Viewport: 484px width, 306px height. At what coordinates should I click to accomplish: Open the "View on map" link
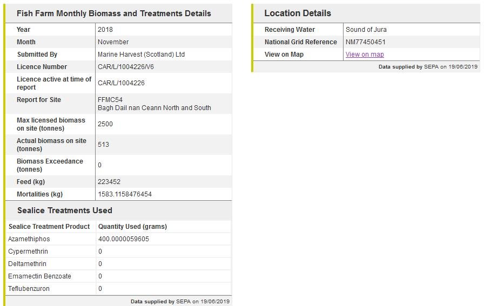tap(365, 55)
